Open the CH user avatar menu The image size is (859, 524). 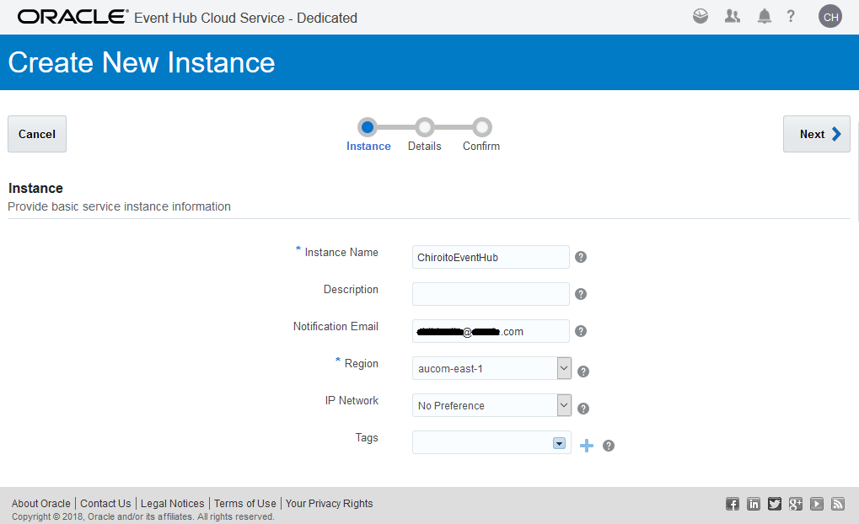tap(830, 16)
